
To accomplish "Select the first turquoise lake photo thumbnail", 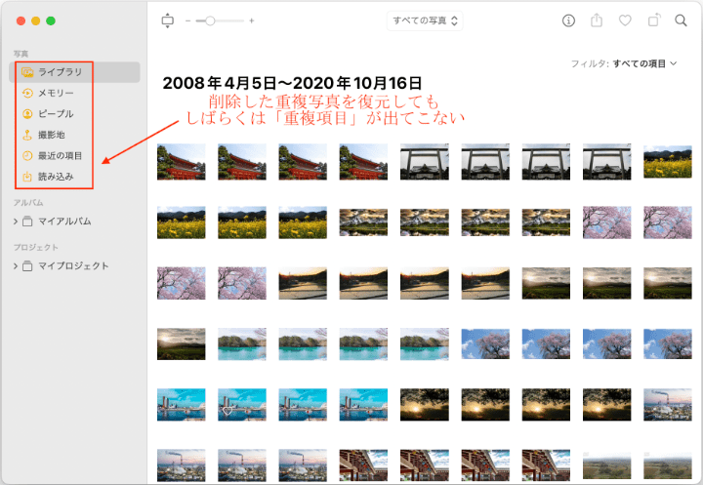I will (242, 344).
